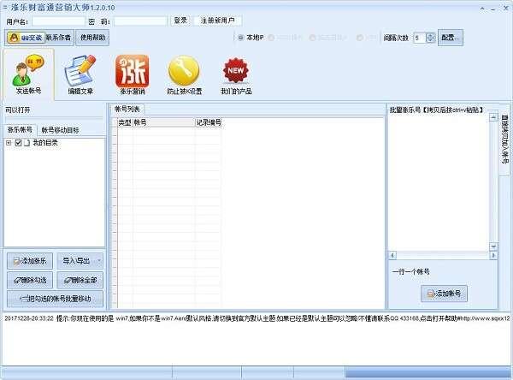Click the 添加帐号 button on right panel
This screenshot has width=513, height=380.
[445, 294]
